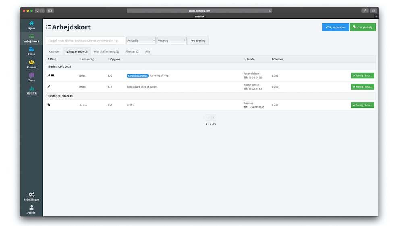Sort by the Kunde column header
The height and width of the screenshot is (226, 403).
[250, 59]
